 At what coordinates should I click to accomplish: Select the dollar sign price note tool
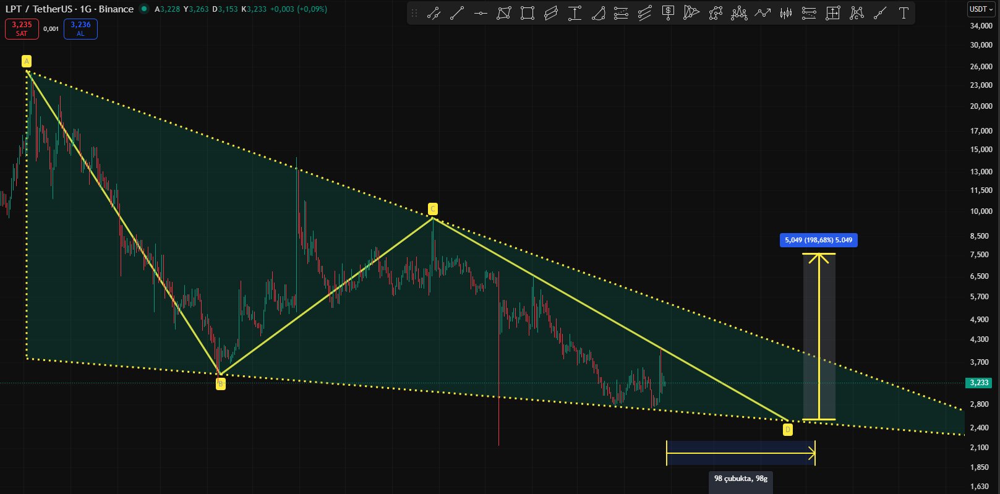(668, 13)
